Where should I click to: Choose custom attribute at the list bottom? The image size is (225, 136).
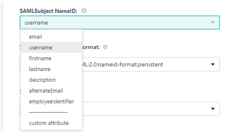coord(49,123)
